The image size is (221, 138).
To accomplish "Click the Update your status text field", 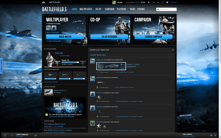I will point(131,50).
